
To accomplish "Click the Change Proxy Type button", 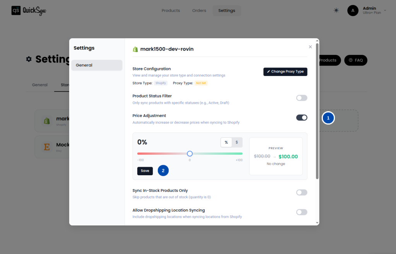I will coord(285,72).
